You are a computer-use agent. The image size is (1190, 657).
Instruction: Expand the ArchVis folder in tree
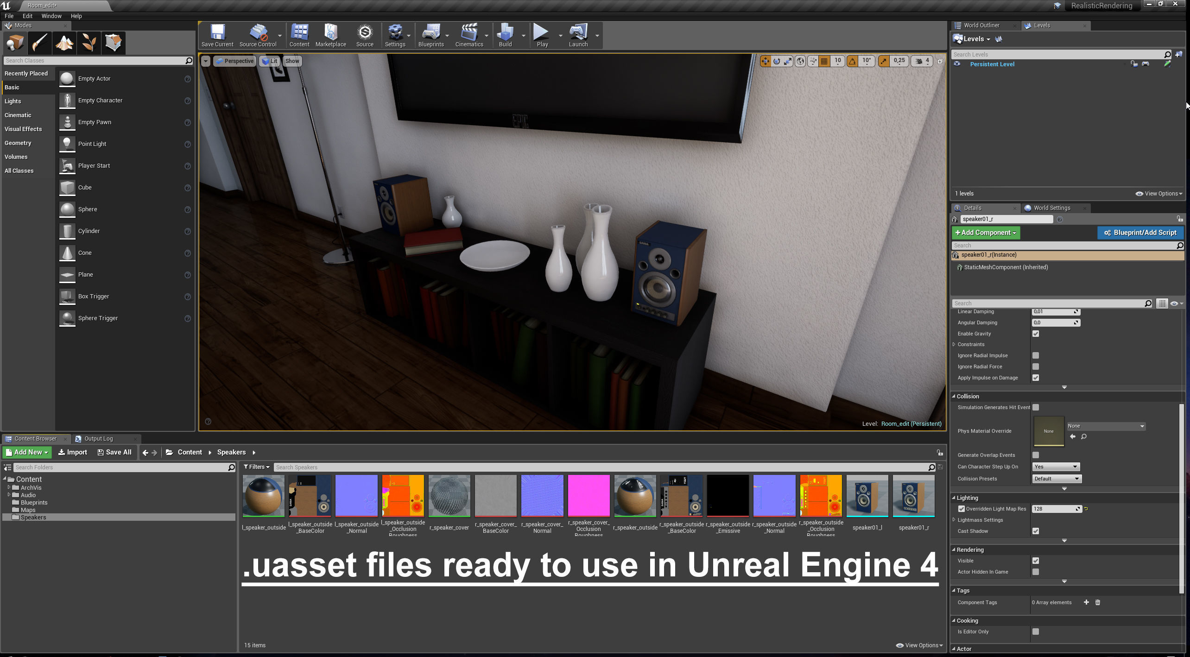(x=9, y=487)
